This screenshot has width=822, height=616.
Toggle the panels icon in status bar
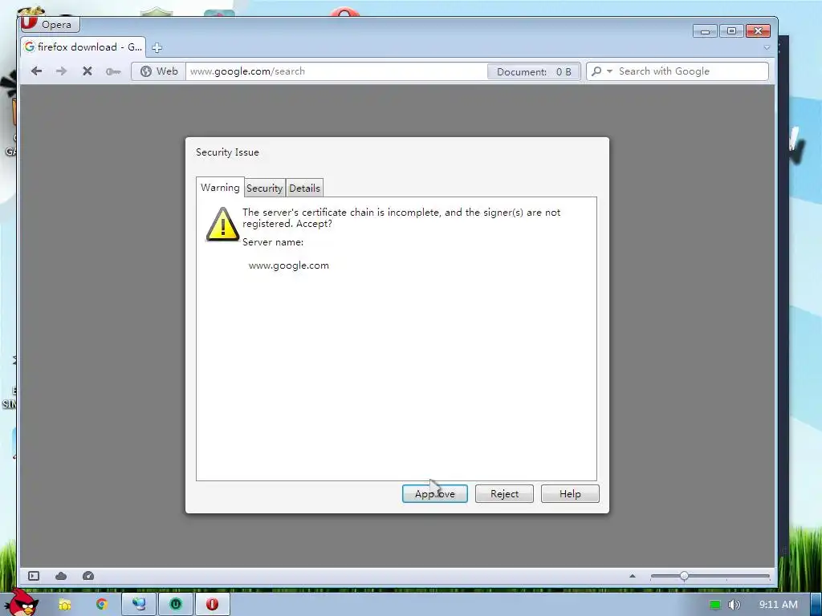[34, 576]
